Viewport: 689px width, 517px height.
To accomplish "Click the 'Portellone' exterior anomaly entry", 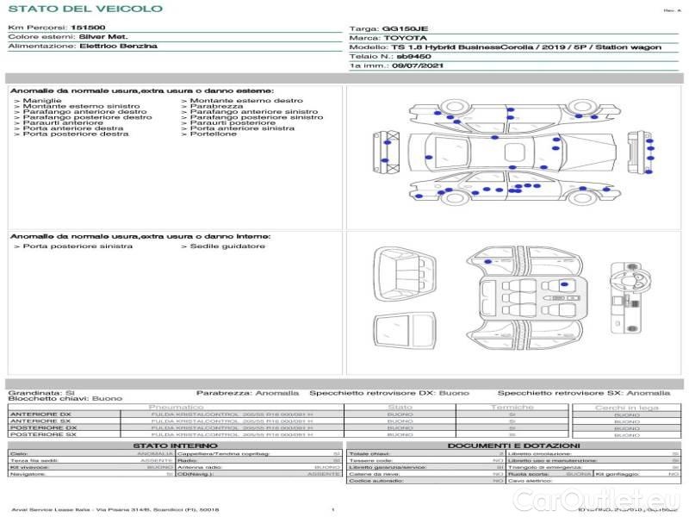I will pyautogui.click(x=213, y=134).
